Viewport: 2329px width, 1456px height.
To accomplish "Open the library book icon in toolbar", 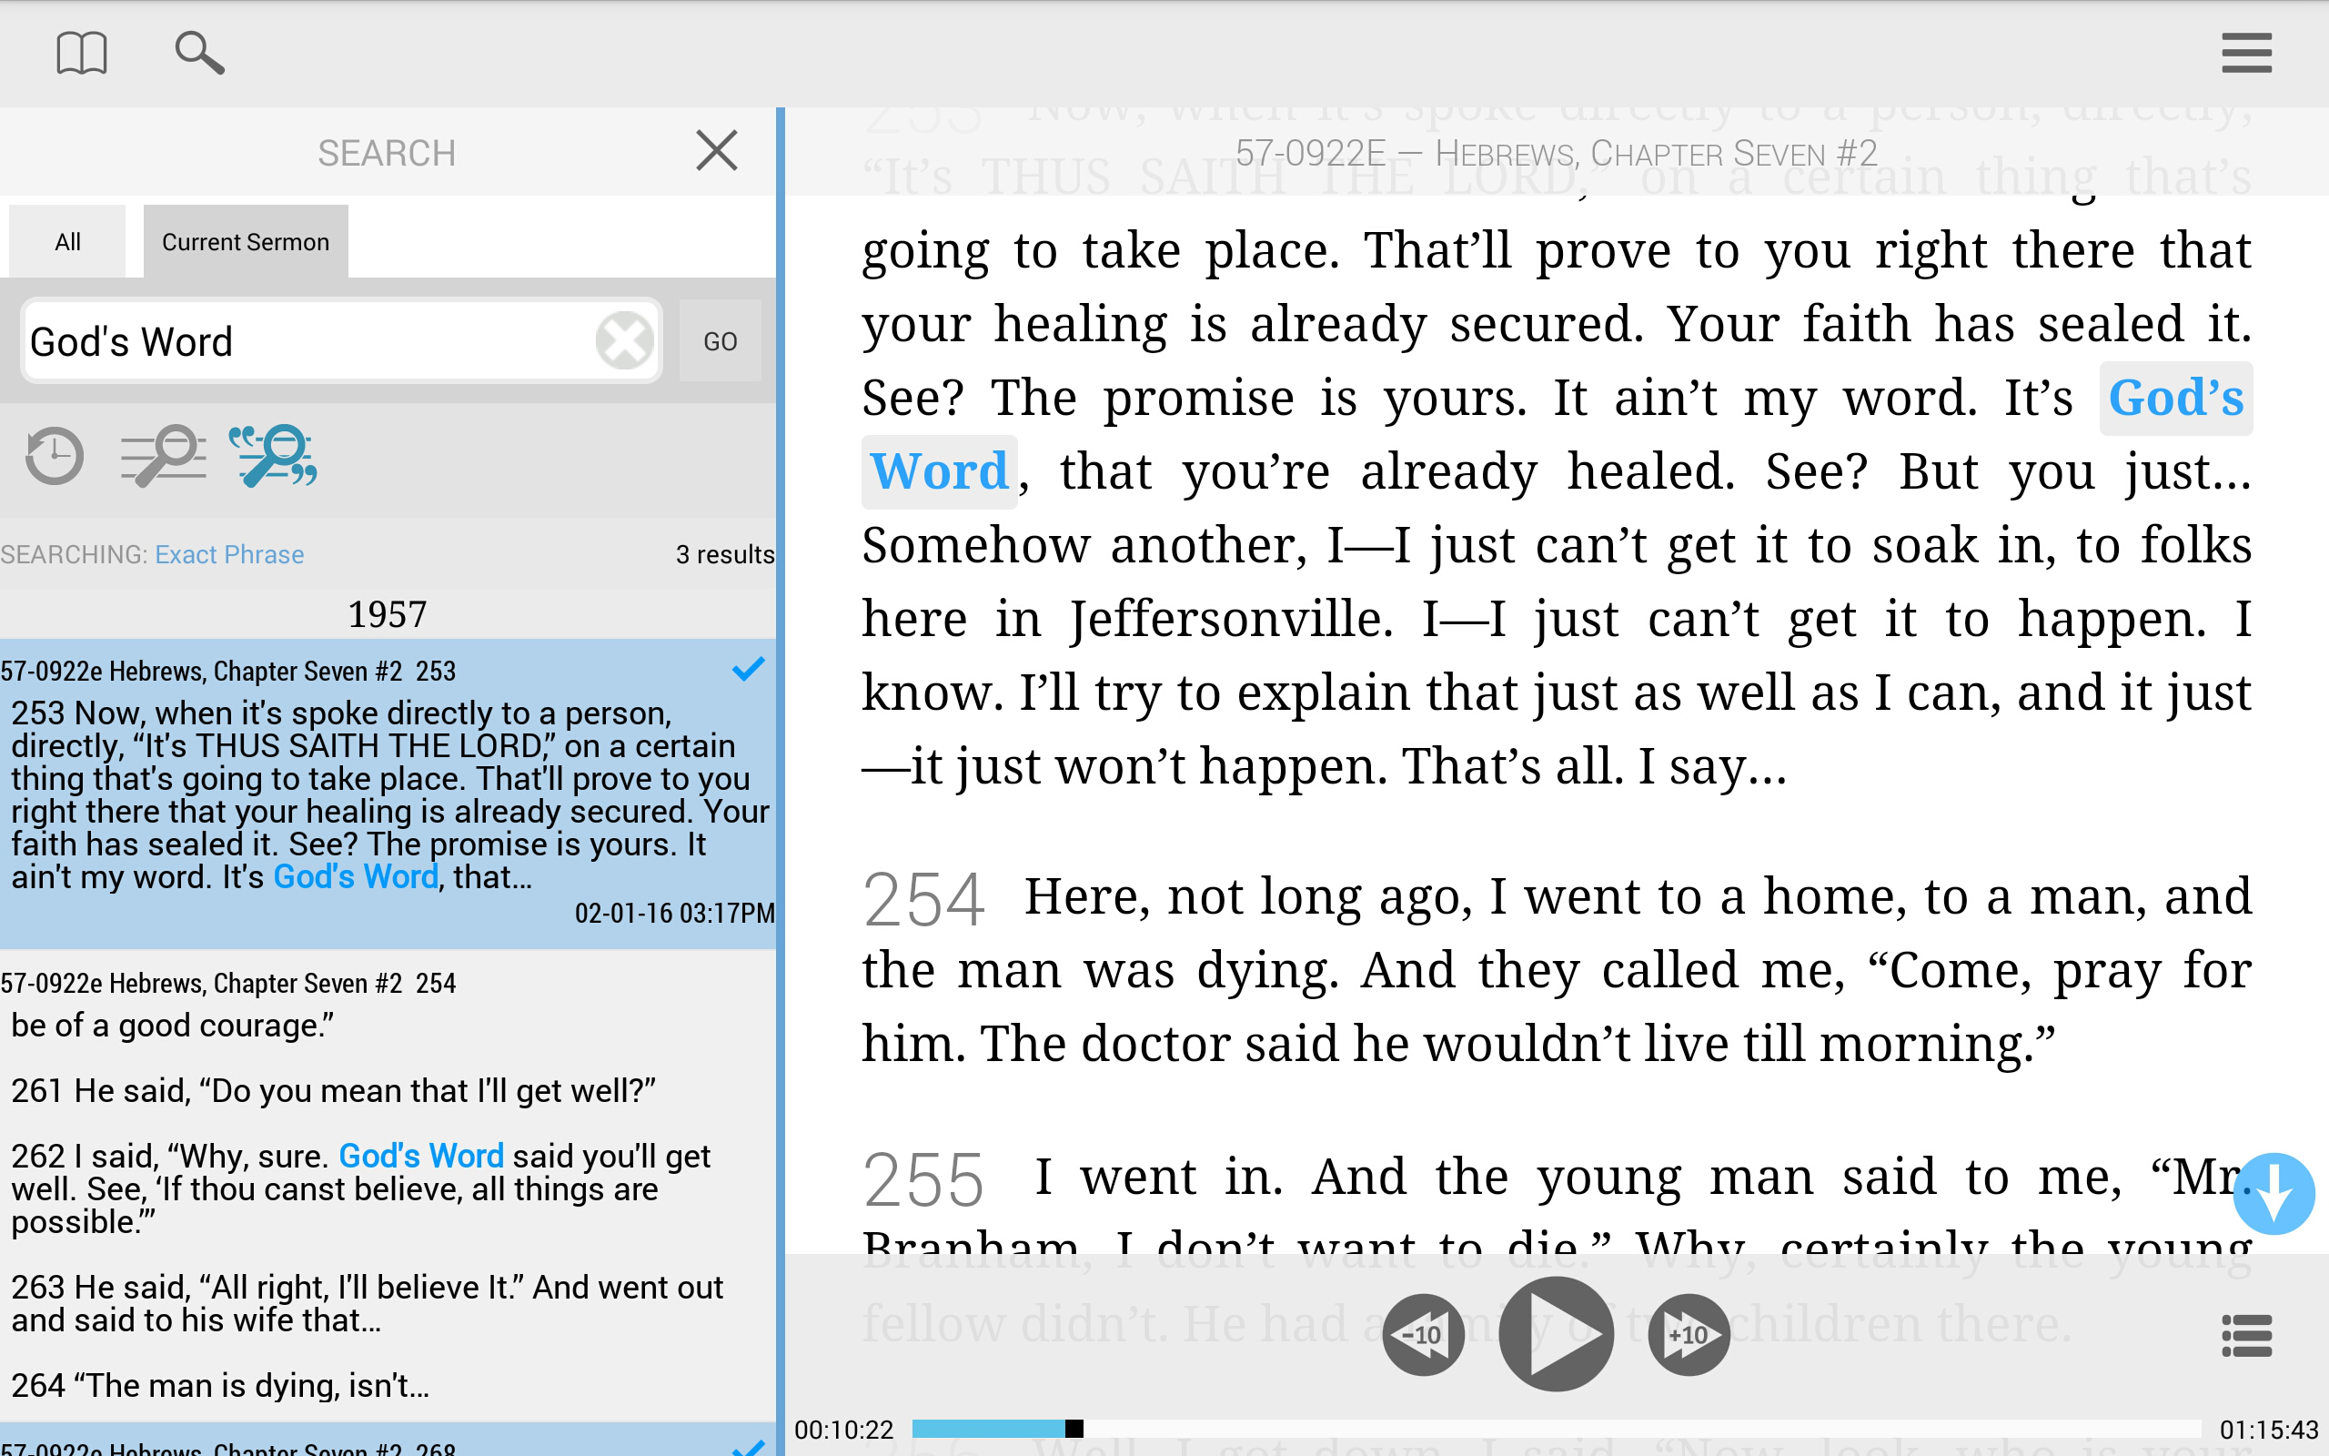I will coord(82,53).
